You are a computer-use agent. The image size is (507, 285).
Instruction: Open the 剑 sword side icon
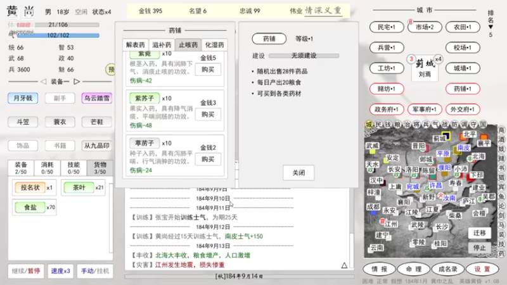tap(501, 215)
